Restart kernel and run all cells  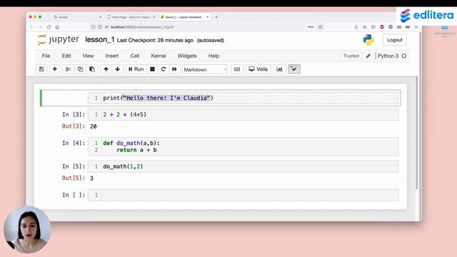(x=174, y=69)
